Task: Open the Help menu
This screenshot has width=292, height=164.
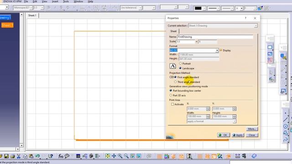Action: [90, 1]
